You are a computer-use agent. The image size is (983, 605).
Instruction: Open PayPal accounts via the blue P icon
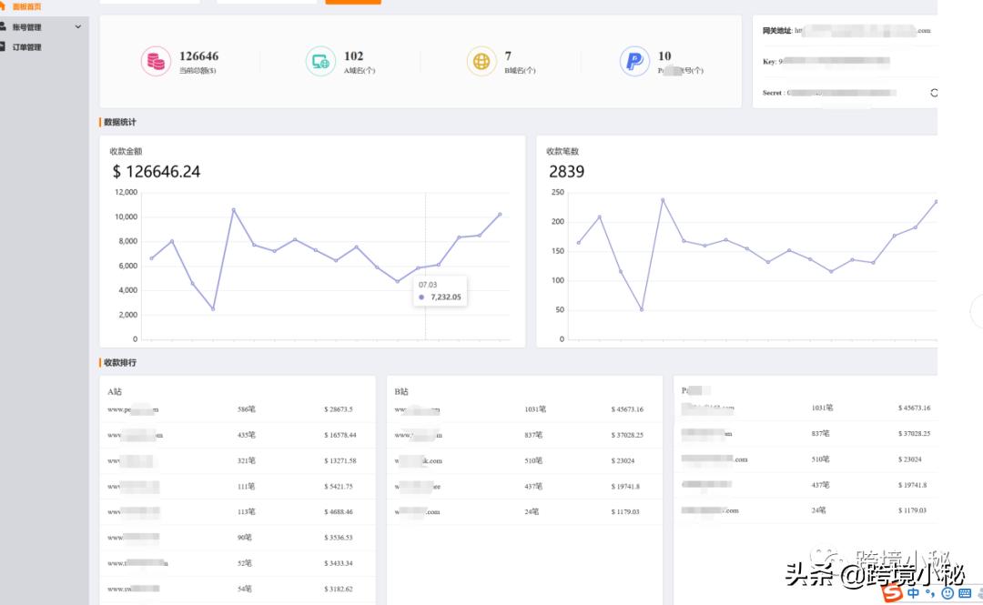tap(634, 60)
